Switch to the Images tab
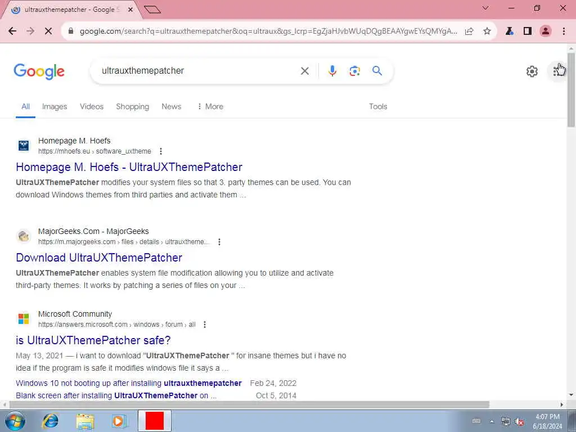The width and height of the screenshot is (576, 432). [55, 106]
